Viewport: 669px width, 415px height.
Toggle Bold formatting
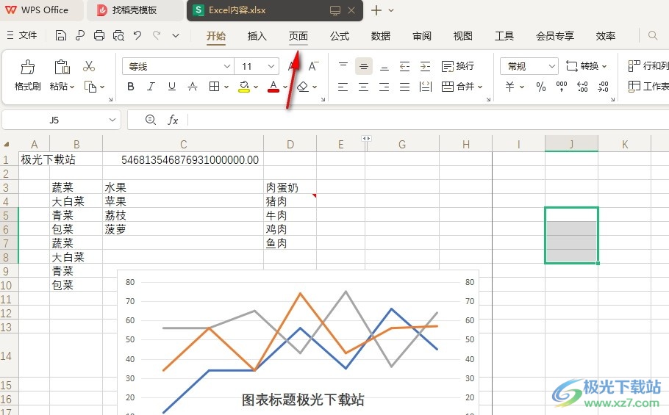point(131,87)
